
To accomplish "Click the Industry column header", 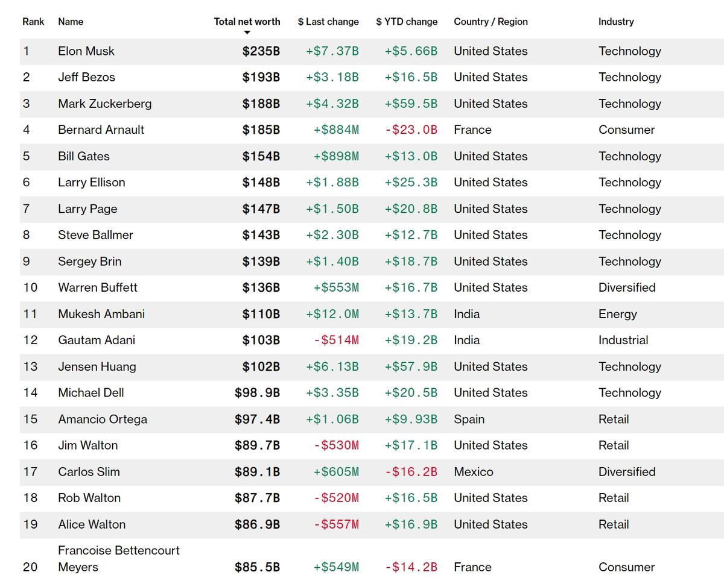I will click(615, 22).
